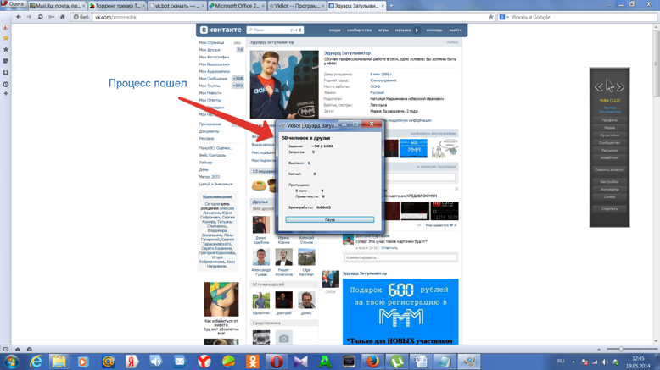This screenshot has width=660, height=370.
Task: Click the vk.com address bar
Action: tap(290, 17)
